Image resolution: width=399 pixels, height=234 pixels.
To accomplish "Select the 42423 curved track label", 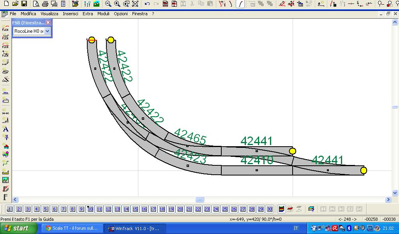I will click(190, 156).
